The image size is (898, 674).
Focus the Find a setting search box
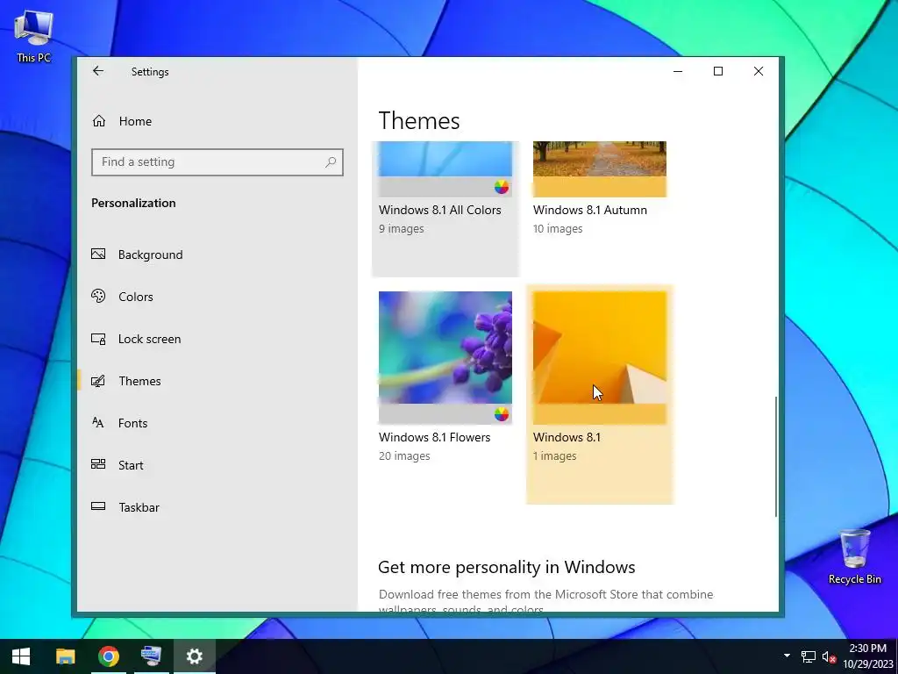pyautogui.click(x=217, y=162)
